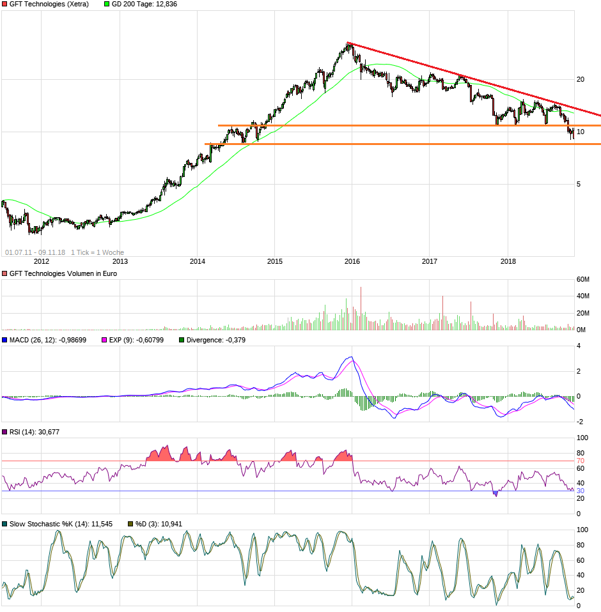This screenshot has height=612, width=601.
Task: Click the magenta EXP (9) legend square
Action: (104, 340)
